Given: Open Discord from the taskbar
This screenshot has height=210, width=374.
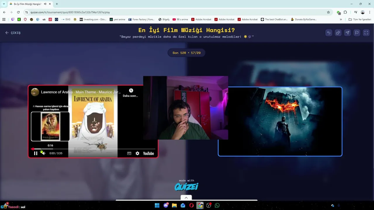Looking at the screenshot, I should (166, 205).
